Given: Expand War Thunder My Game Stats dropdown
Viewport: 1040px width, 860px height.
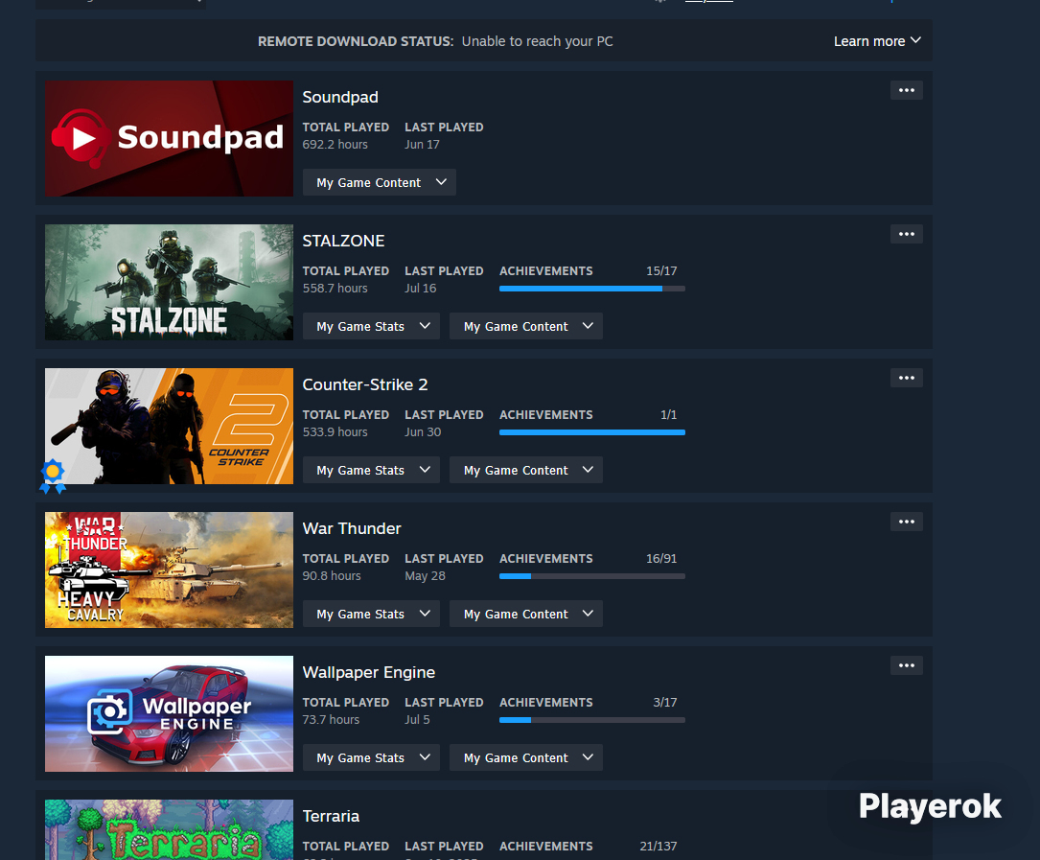Looking at the screenshot, I should pos(372,614).
